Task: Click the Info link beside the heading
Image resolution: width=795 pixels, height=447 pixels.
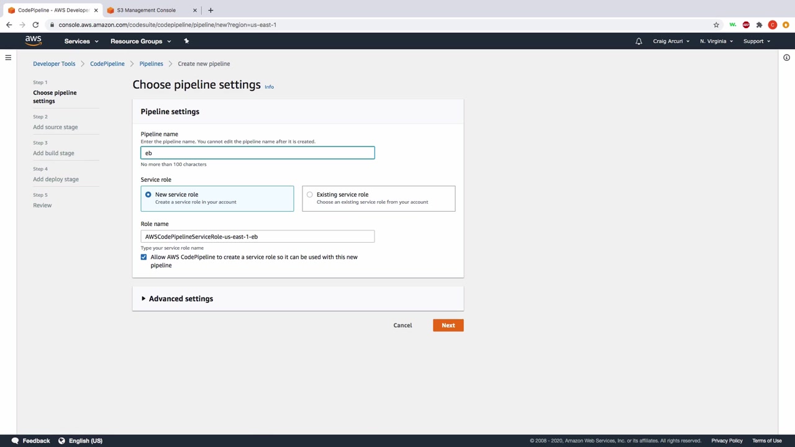Action: point(269,87)
